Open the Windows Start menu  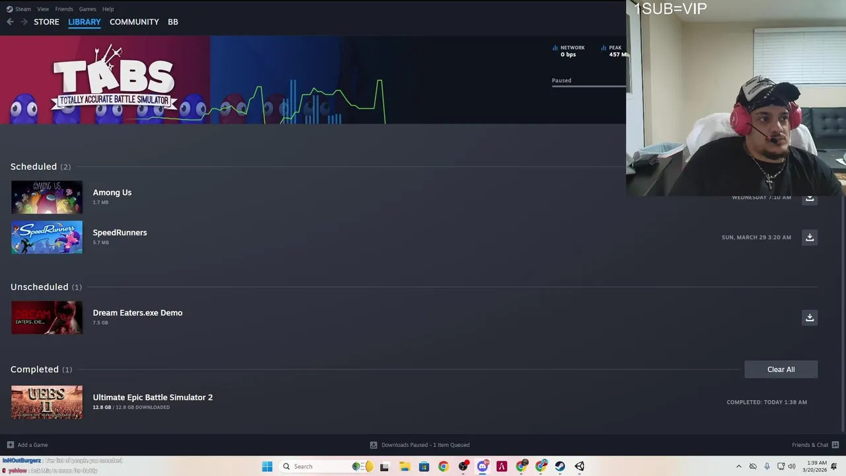[x=267, y=466]
